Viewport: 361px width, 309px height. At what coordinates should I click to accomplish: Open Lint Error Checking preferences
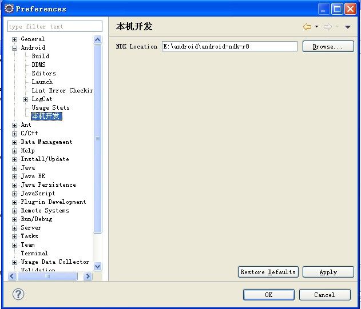tap(62, 90)
